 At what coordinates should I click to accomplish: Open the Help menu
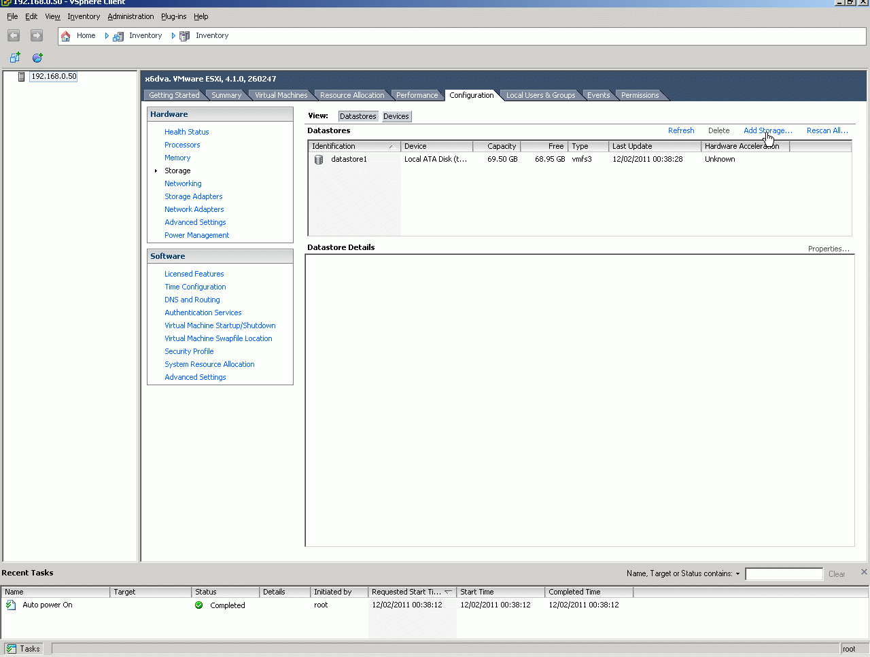(201, 16)
